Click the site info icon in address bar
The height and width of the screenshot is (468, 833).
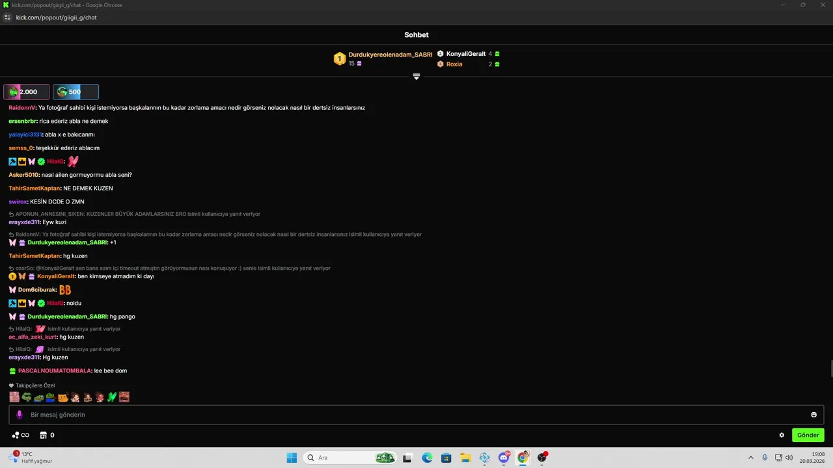pyautogui.click(x=7, y=18)
